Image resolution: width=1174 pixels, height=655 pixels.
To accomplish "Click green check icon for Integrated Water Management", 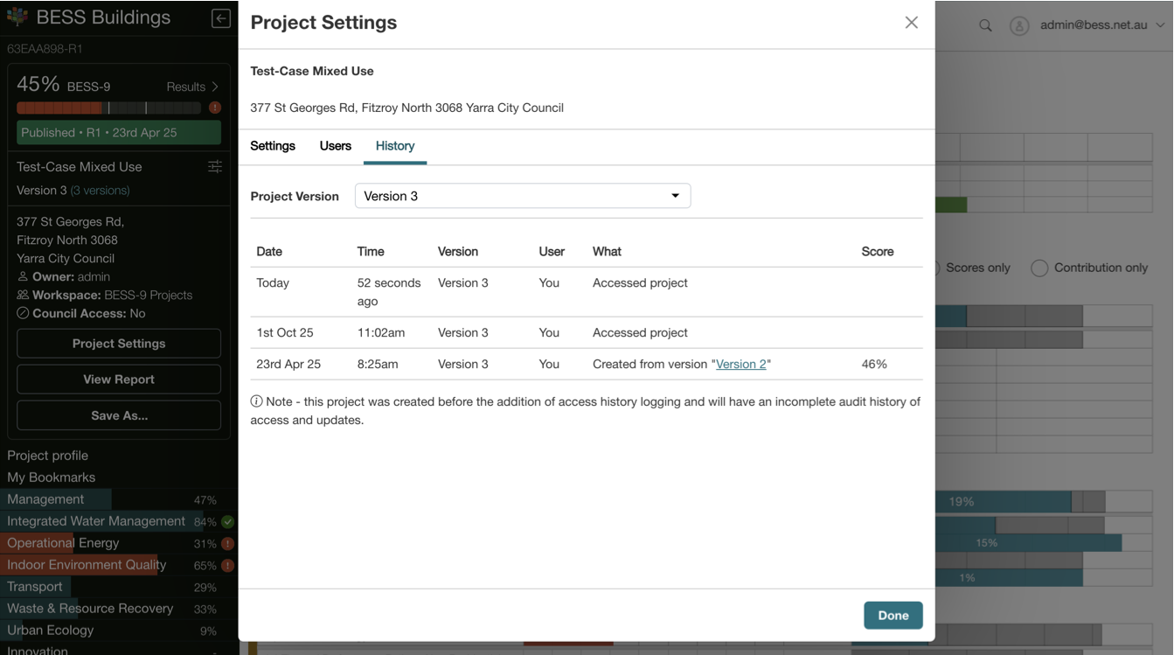I will coord(227,522).
